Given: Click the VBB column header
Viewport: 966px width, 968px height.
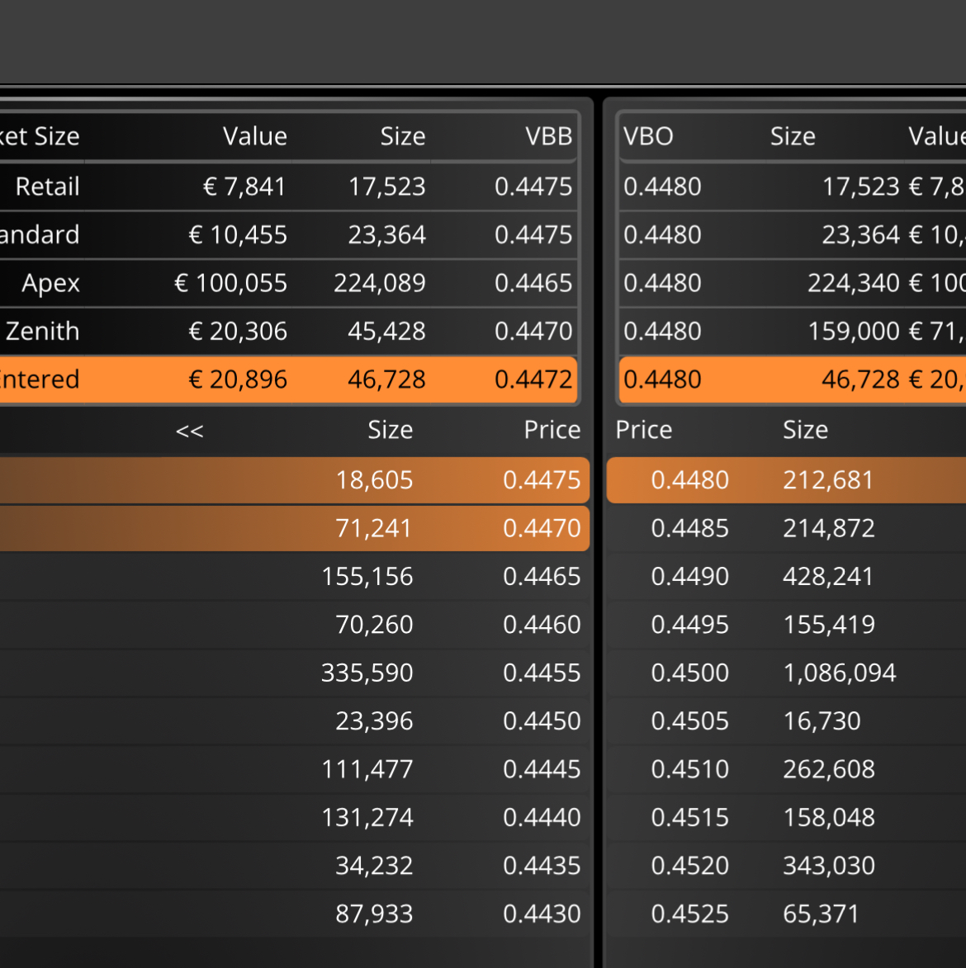Looking at the screenshot, I should click(548, 136).
